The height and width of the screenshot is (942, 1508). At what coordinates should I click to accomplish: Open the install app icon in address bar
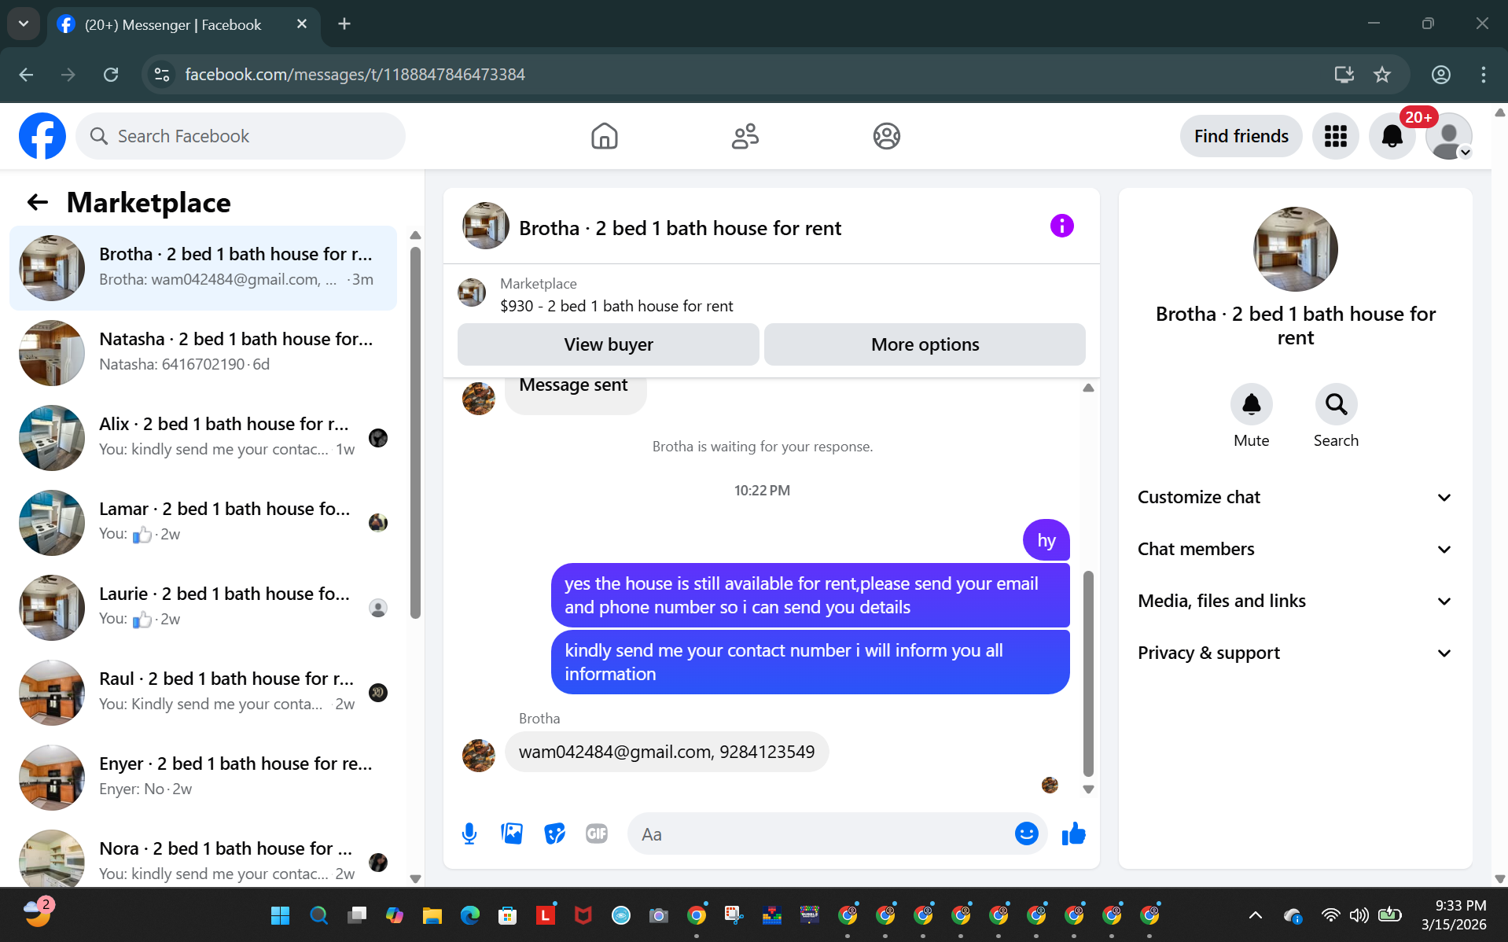(x=1344, y=74)
